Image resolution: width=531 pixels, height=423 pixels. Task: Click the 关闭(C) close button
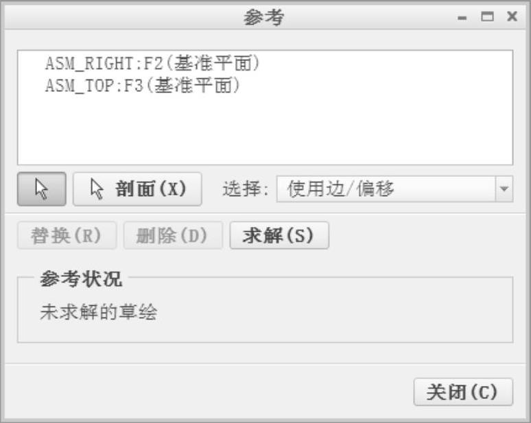[463, 392]
